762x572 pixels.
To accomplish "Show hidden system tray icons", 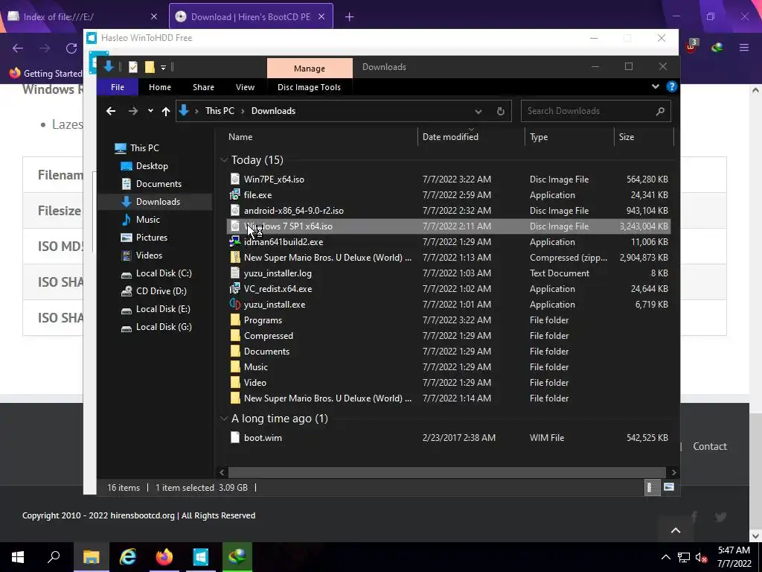I will 666,557.
